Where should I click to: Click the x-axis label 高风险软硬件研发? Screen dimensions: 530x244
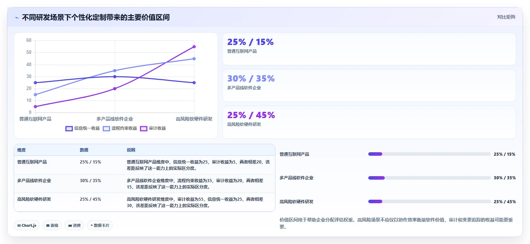tap(194, 119)
